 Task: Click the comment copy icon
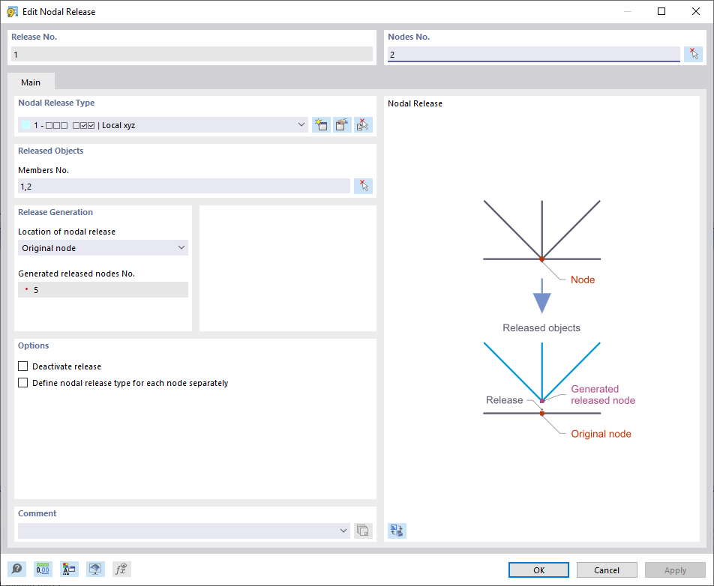coord(362,530)
